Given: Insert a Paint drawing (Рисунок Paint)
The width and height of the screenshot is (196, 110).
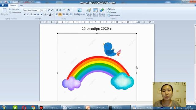Looking at the screenshot, I should coord(89,12).
